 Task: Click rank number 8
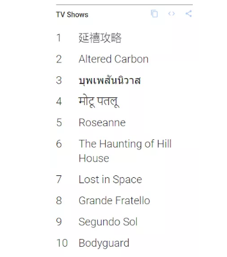59,201
